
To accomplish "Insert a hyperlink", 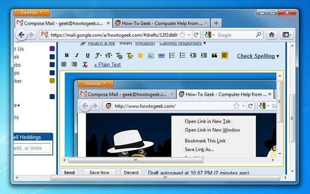I will pyautogui.click(x=161, y=55).
